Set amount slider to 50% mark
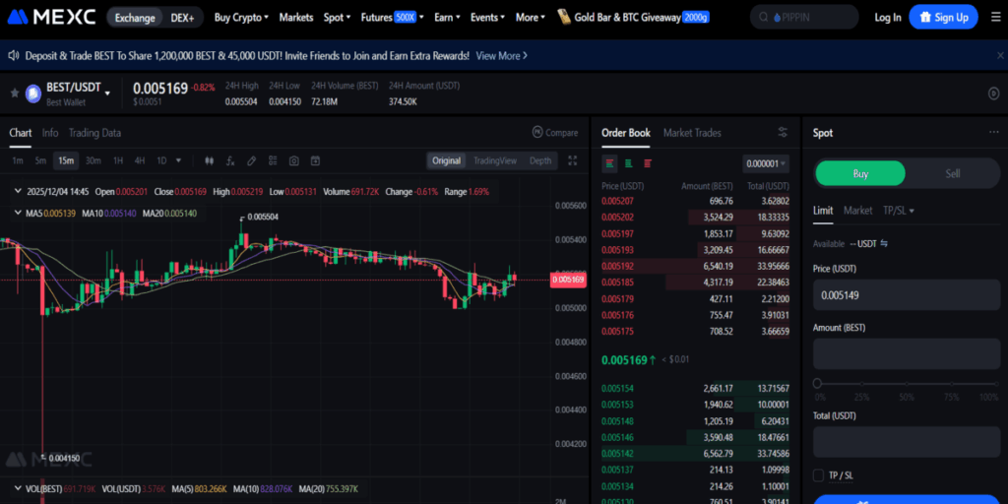1008x504 pixels. 907,384
